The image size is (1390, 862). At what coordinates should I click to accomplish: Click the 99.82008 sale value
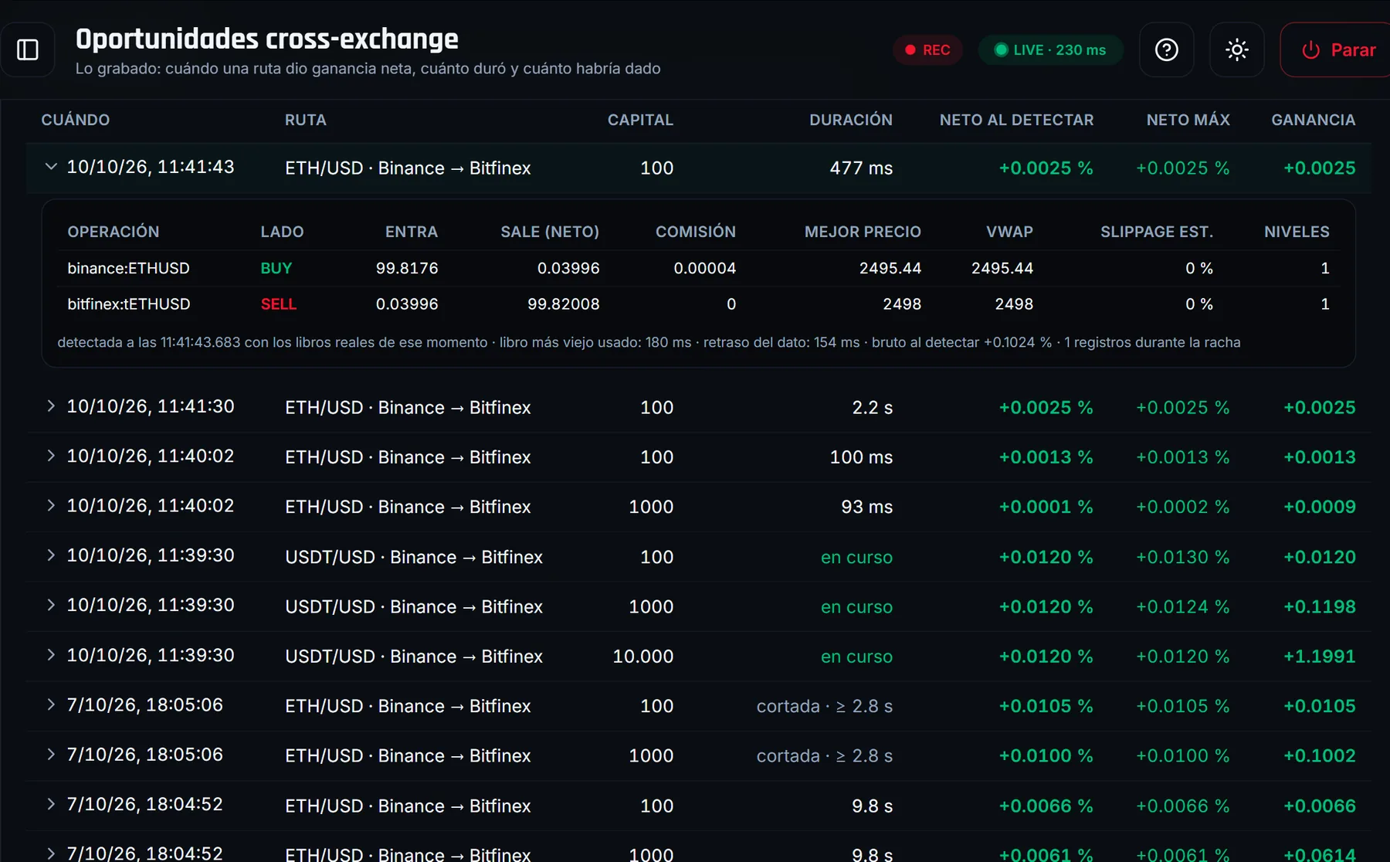click(563, 304)
